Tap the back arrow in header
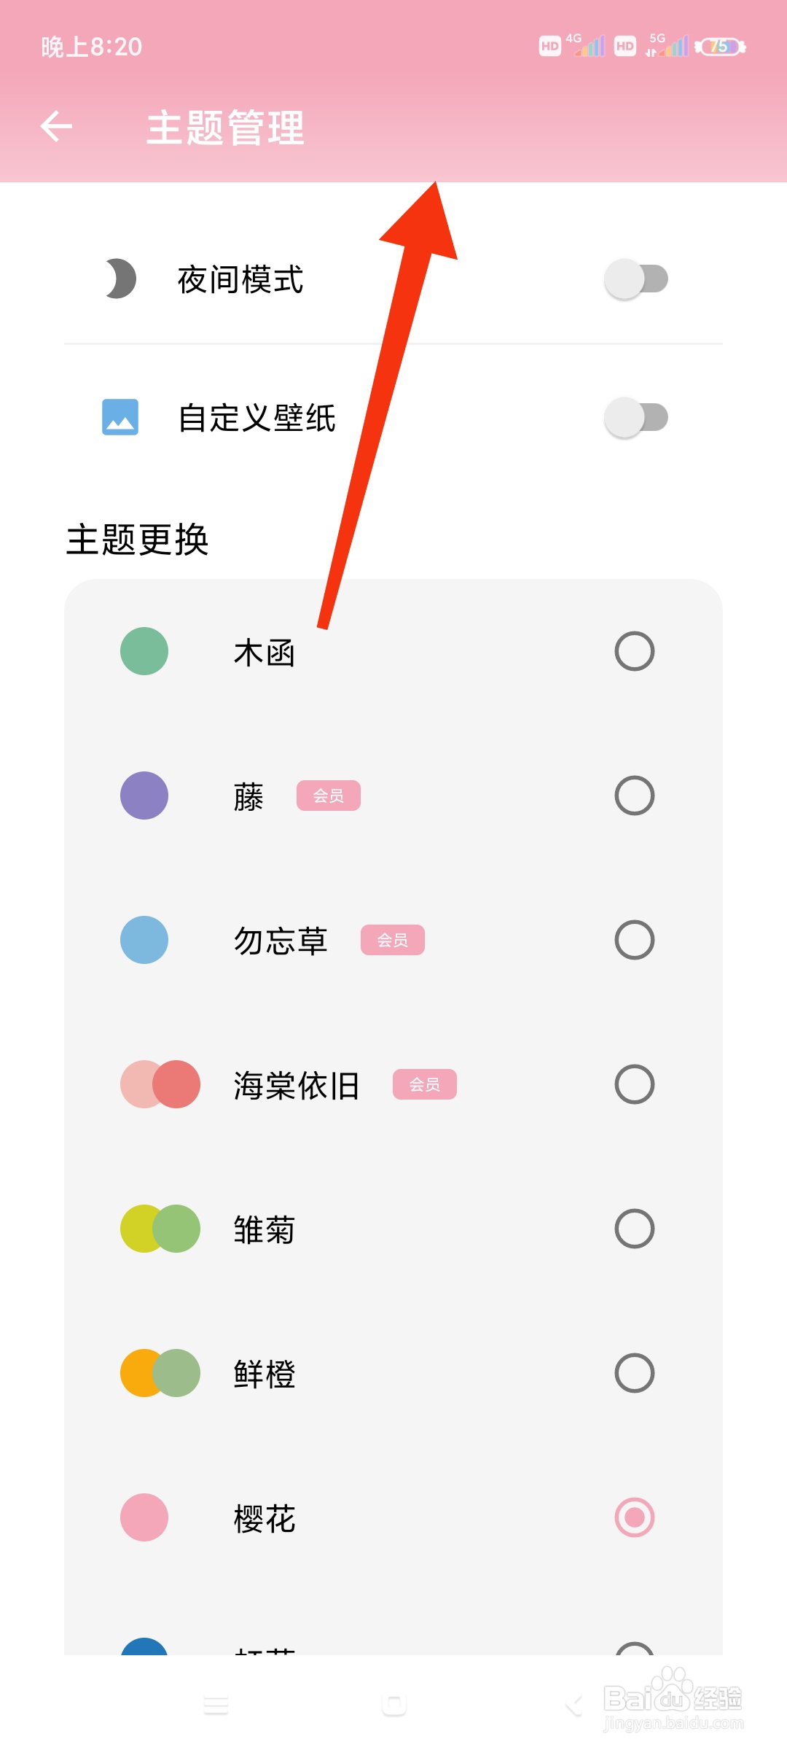Image resolution: width=787 pixels, height=1750 pixels. 56,127
